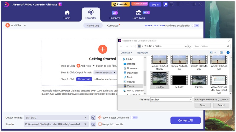Open the Save to path dropdown
The width and height of the screenshot is (236, 132).
tap(86, 124)
